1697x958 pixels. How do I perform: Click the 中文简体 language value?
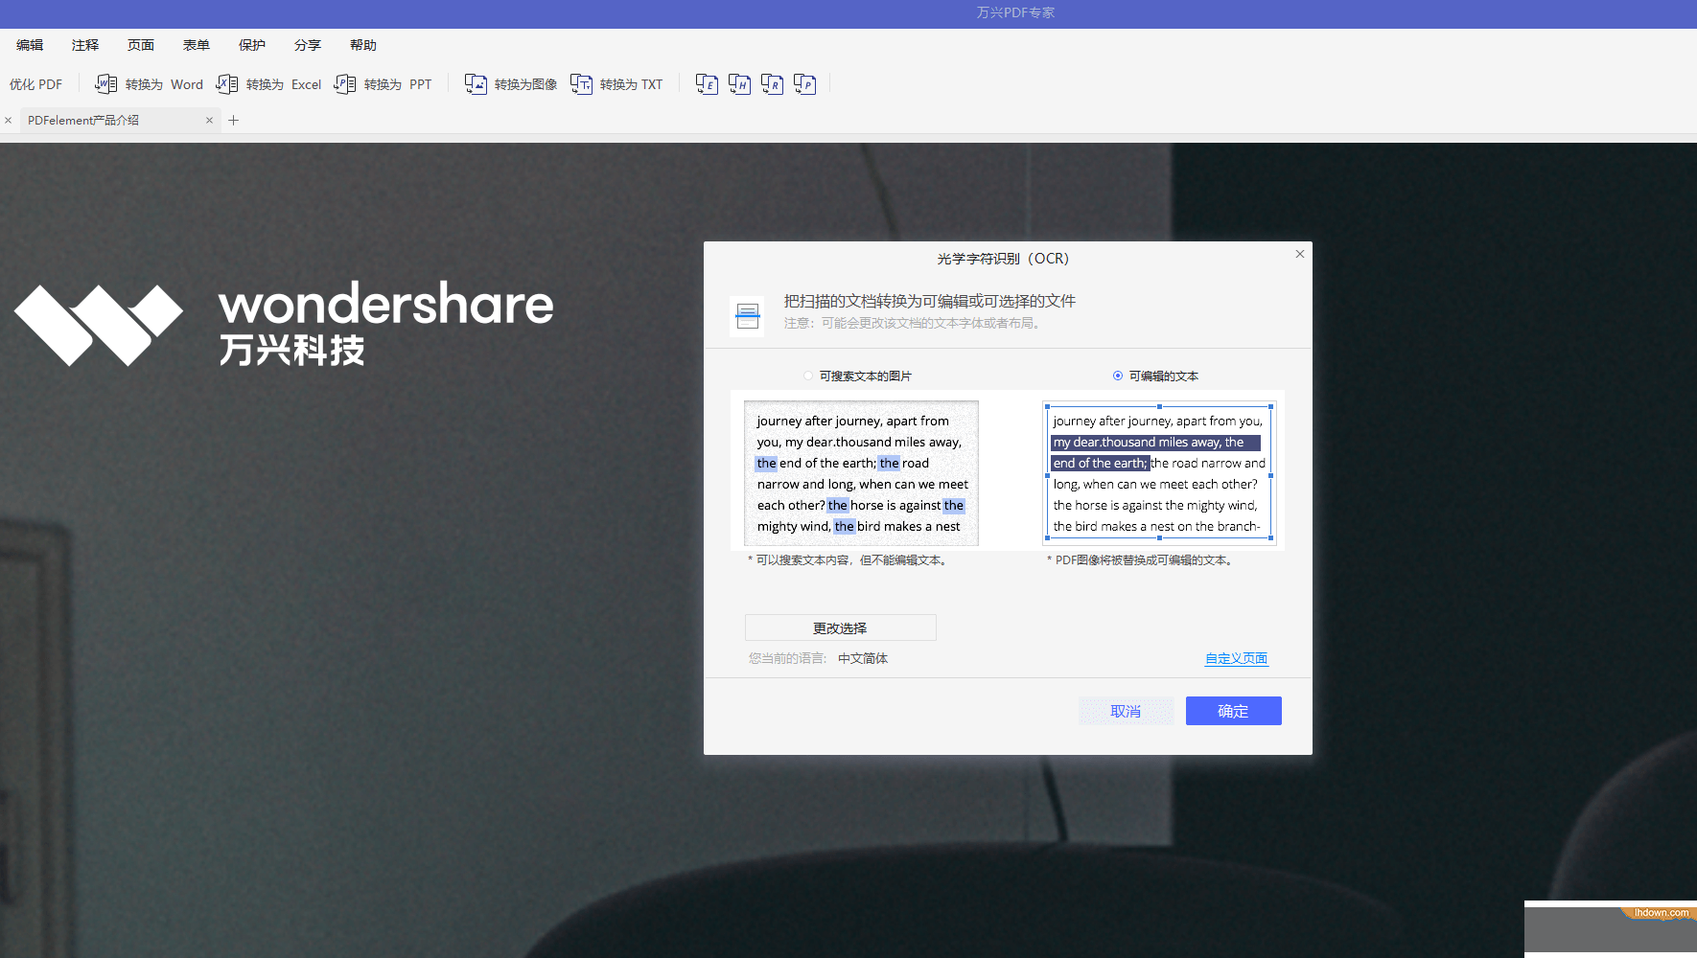coord(863,658)
